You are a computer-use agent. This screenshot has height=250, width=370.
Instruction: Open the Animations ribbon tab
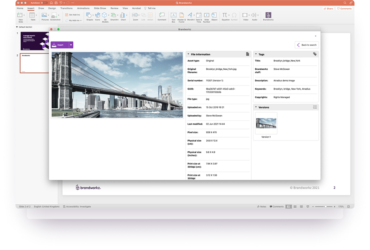pos(83,8)
